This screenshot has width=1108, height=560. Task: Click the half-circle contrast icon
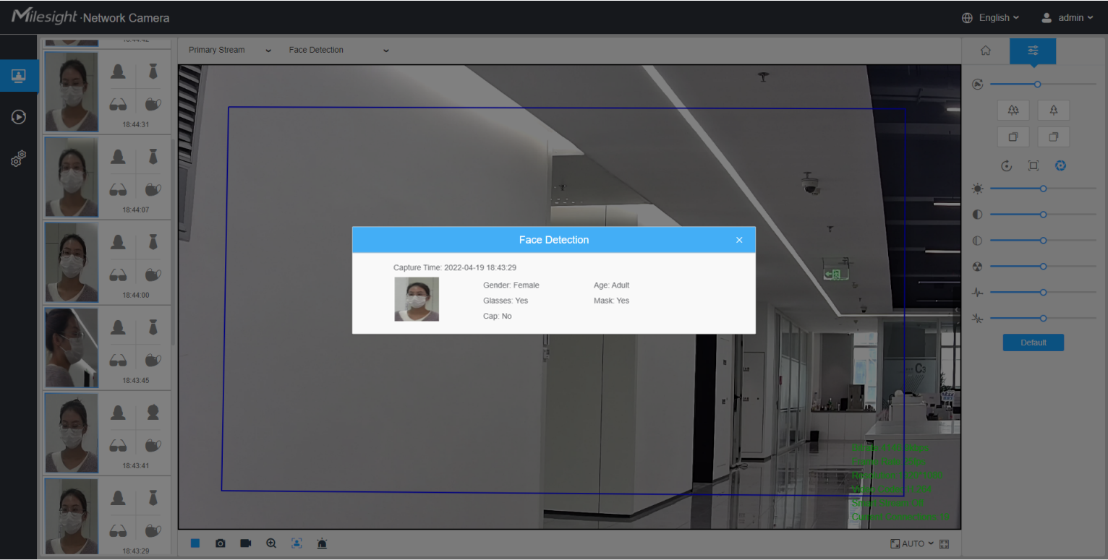pos(978,215)
